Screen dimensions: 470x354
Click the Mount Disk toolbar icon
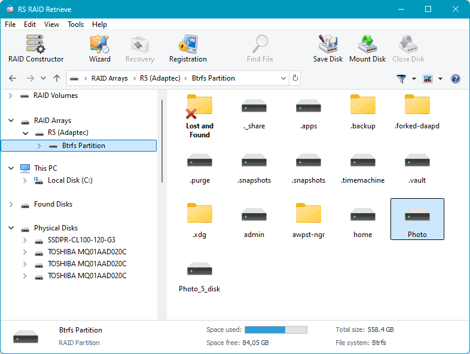click(367, 48)
